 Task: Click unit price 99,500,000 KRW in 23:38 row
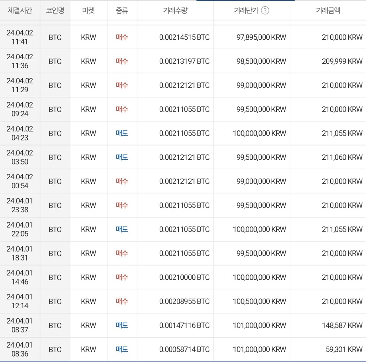coord(261,205)
